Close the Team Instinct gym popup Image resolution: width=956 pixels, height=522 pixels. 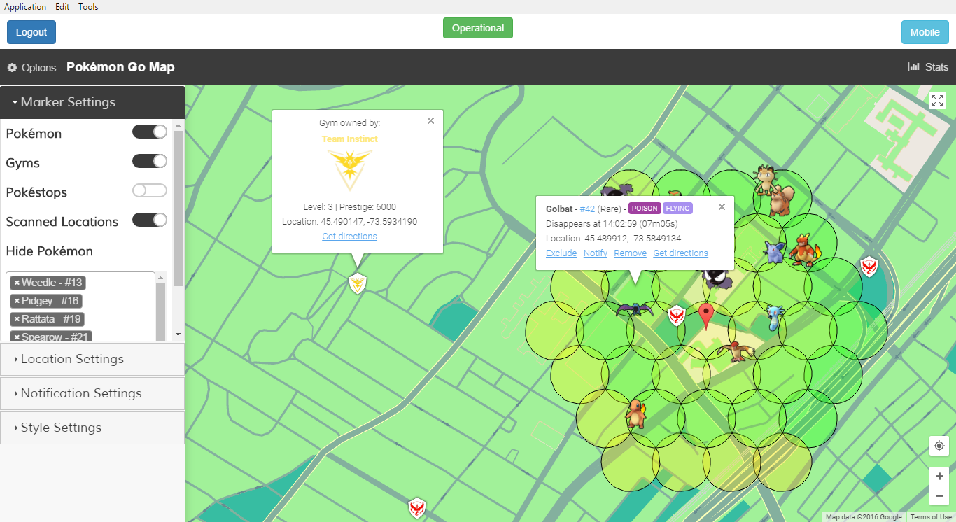coord(430,121)
